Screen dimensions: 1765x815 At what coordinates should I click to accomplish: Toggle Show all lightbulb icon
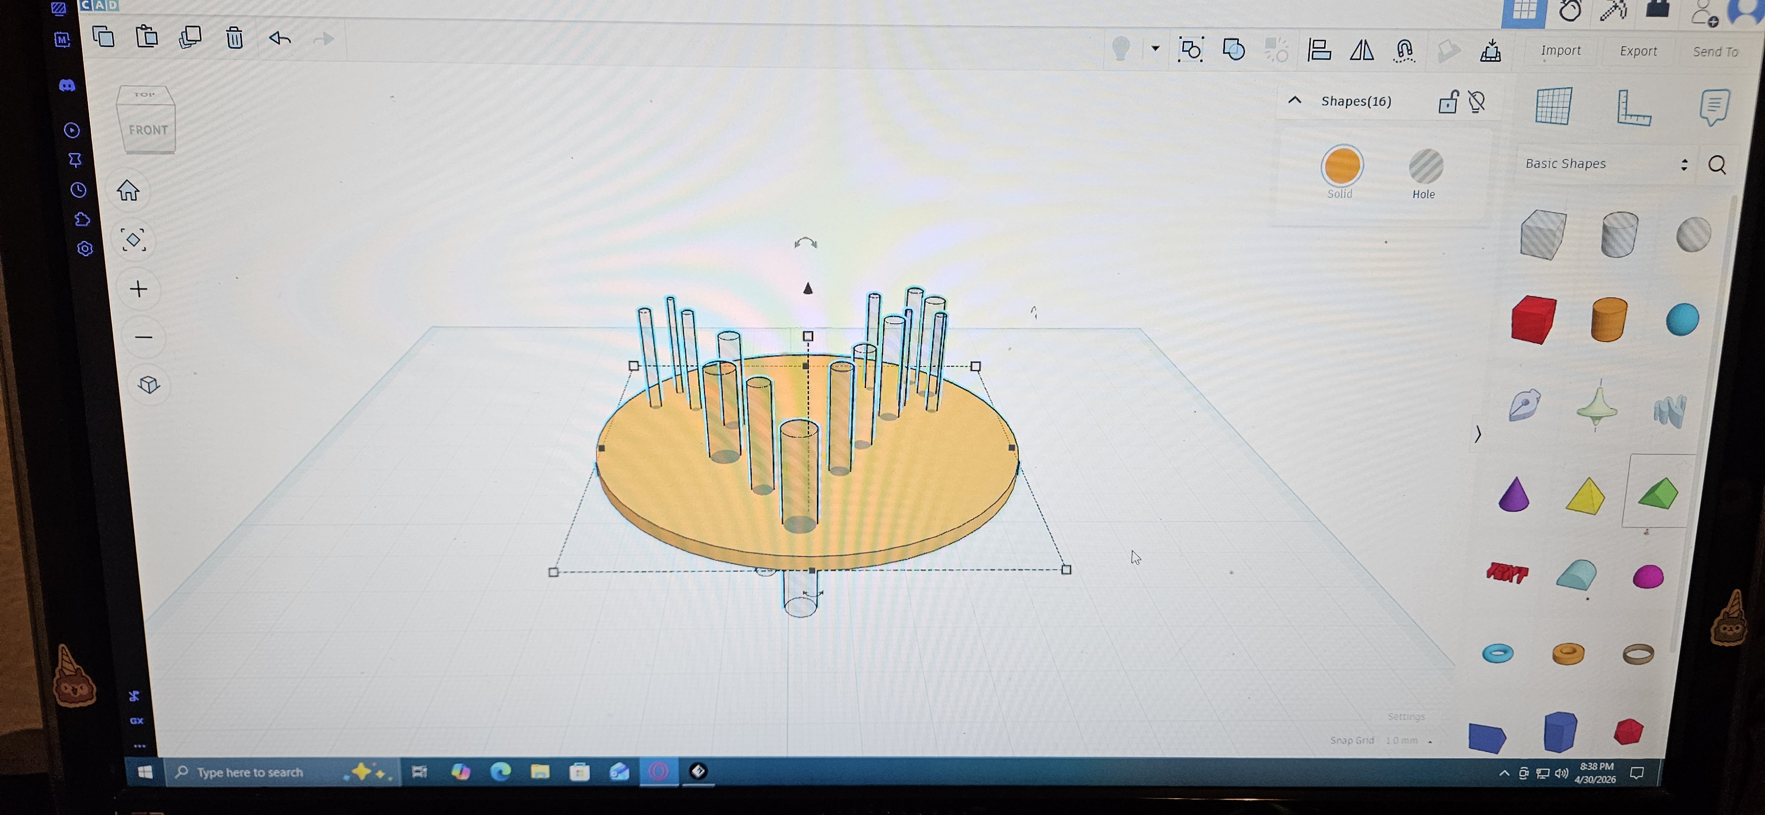1121,49
